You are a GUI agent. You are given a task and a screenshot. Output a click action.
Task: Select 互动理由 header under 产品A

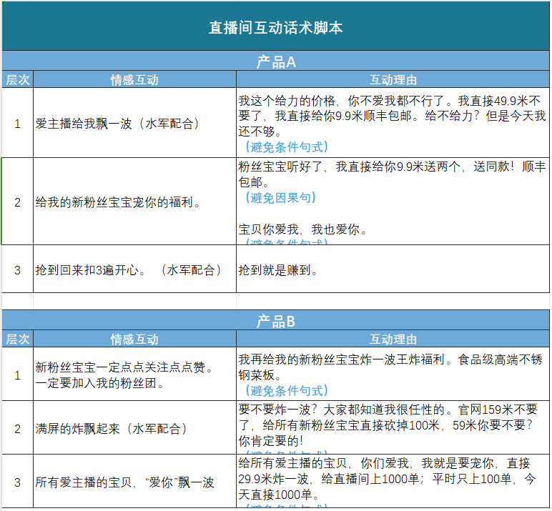tap(393, 79)
